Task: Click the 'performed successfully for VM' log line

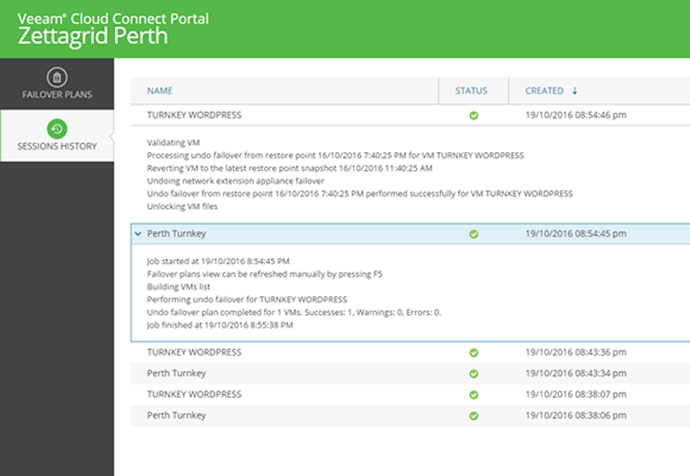Action: coord(359,194)
